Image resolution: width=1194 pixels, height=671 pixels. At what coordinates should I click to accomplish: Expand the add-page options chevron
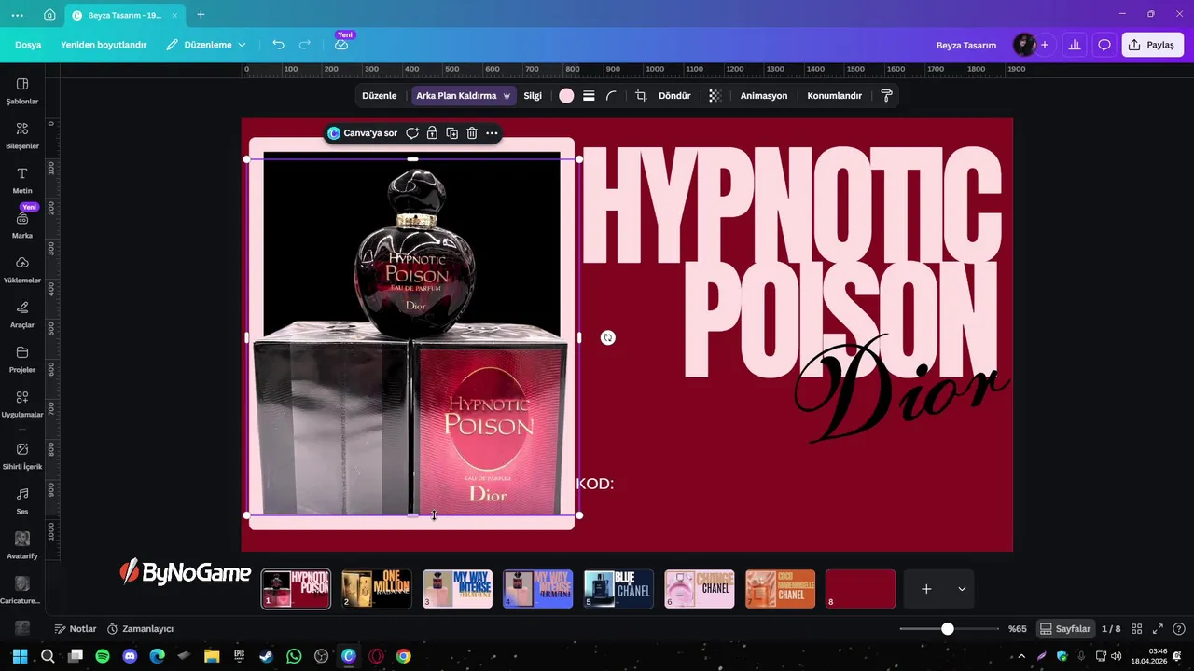coord(962,589)
